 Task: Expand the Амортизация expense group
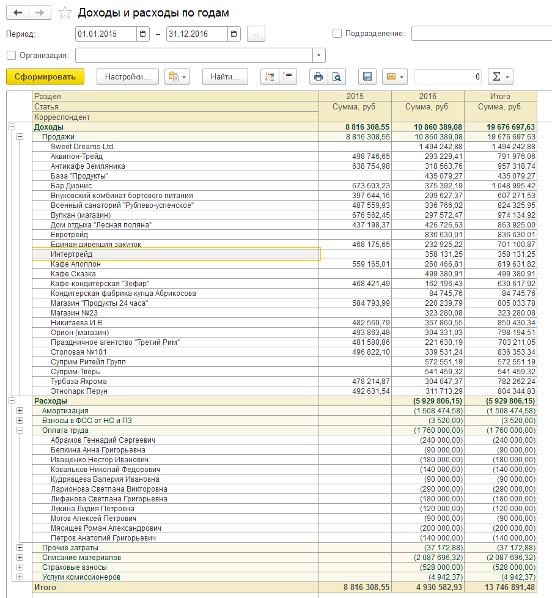20,411
